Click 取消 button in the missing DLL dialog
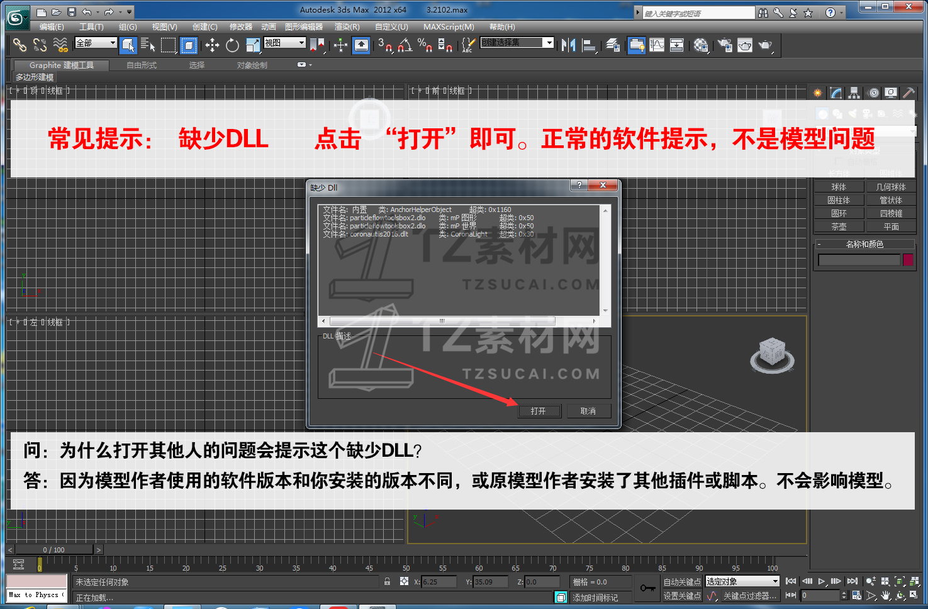Viewport: 928px width, 609px height. click(588, 411)
